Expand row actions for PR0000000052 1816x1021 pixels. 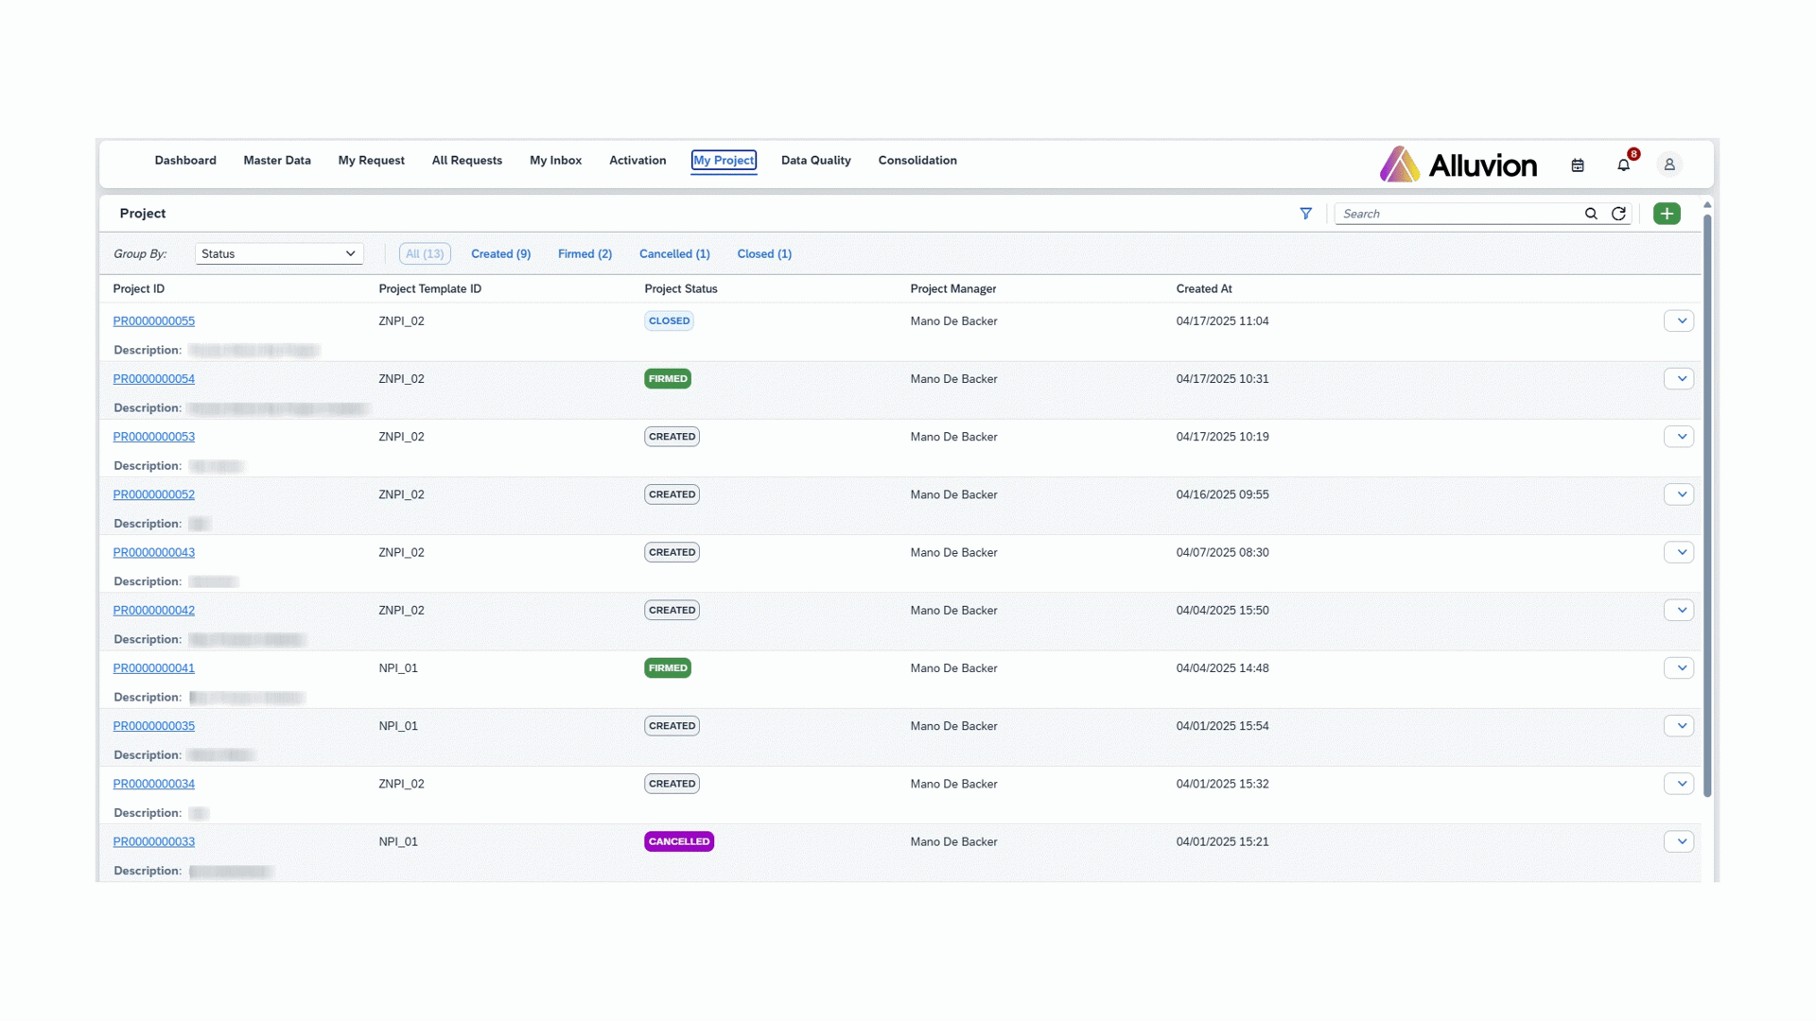(x=1679, y=494)
